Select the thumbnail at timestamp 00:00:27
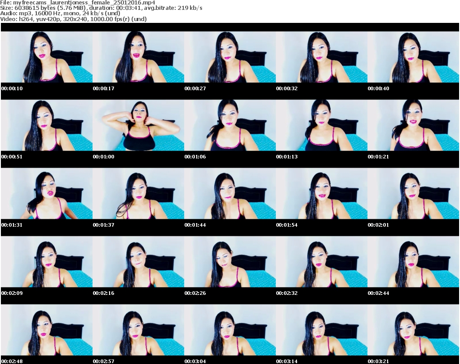This screenshot has height=364, width=460. 230,57
